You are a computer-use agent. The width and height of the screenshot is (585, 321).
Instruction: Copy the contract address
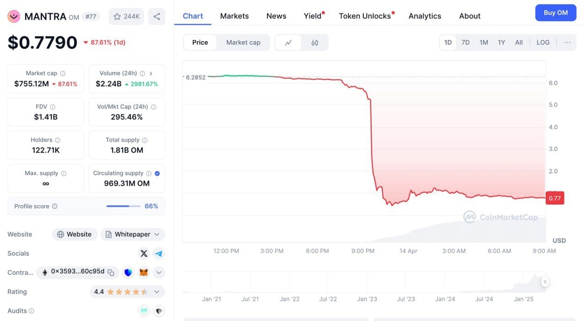(x=111, y=273)
